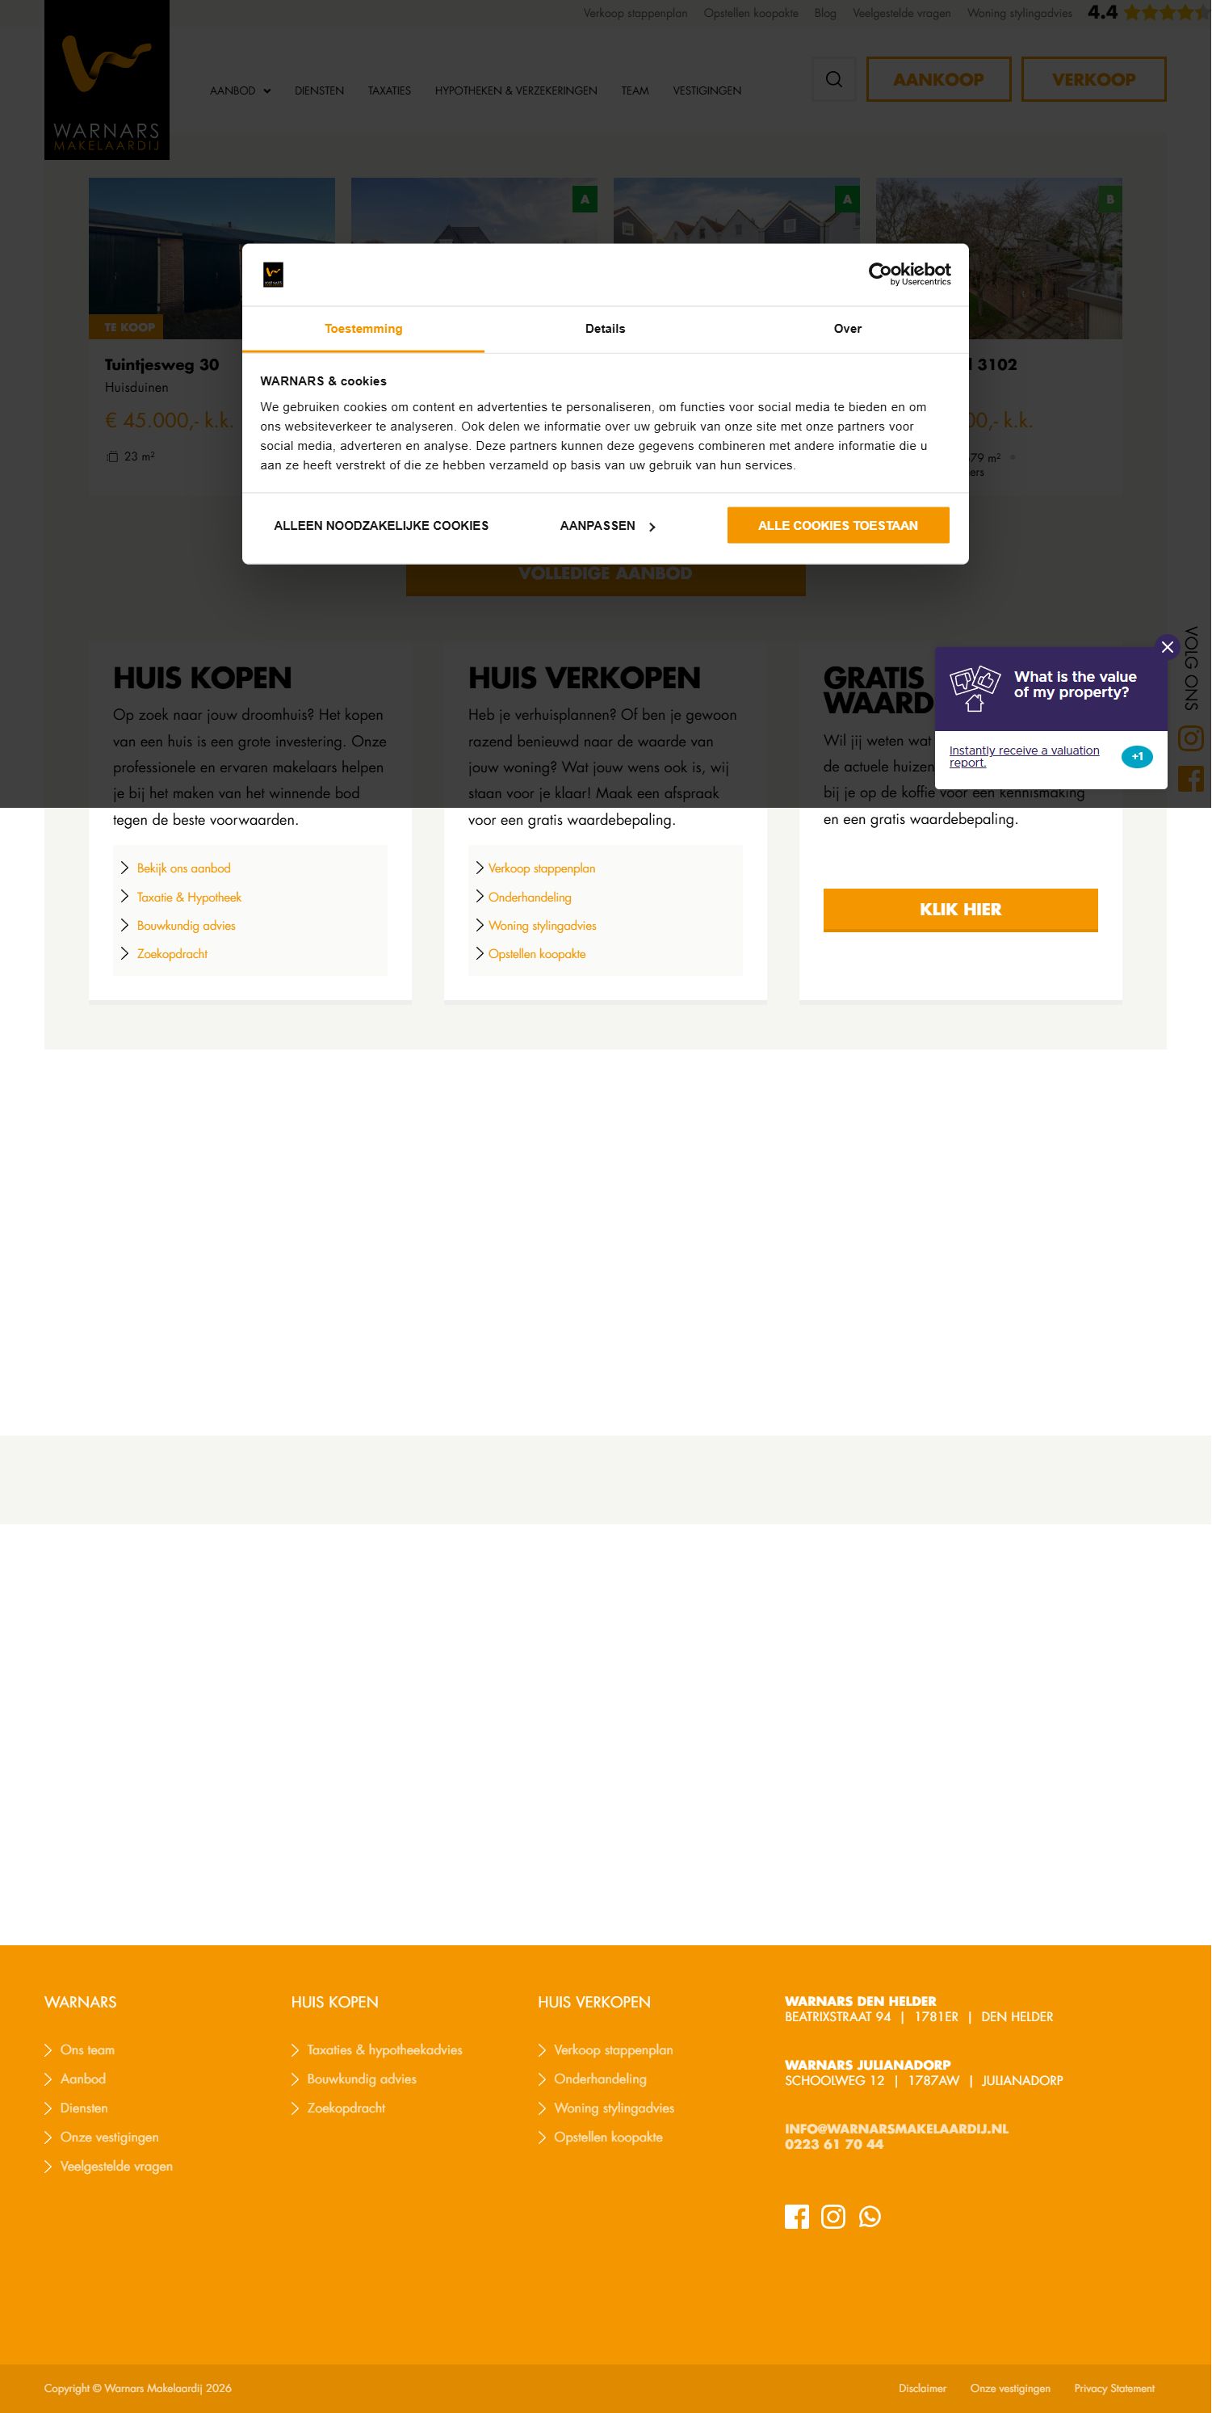The width and height of the screenshot is (1212, 2413).
Task: Open the footer Facebook icon
Action: pyautogui.click(x=797, y=2216)
